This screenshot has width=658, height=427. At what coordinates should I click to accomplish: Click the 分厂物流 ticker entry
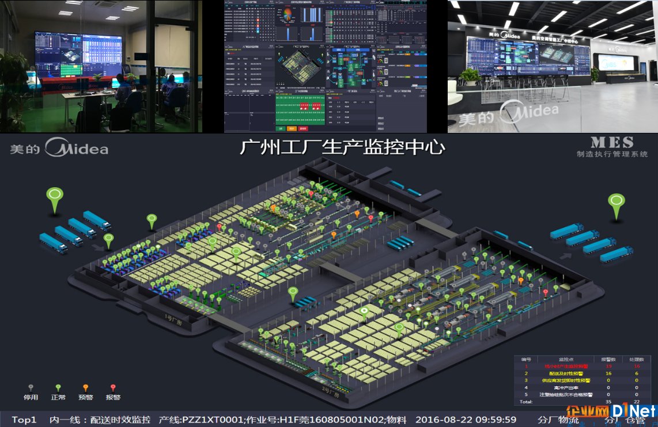[x=558, y=420]
